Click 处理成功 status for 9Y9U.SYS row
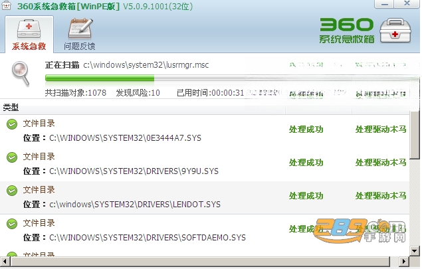This screenshot has height=269, width=422. pyautogui.click(x=306, y=163)
